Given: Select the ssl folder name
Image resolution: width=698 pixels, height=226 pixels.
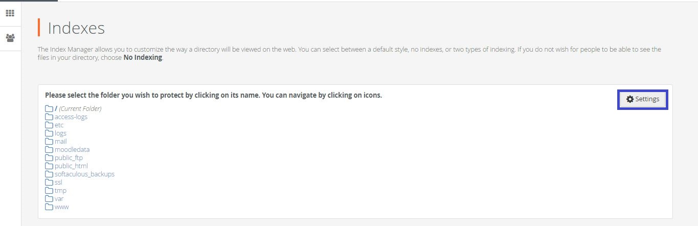Looking at the screenshot, I should 58,182.
